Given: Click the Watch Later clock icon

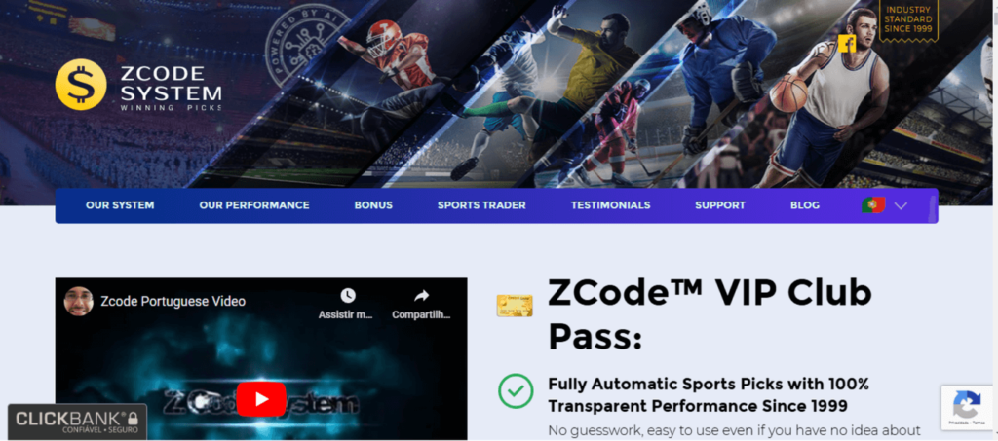Looking at the screenshot, I should pos(348,296).
